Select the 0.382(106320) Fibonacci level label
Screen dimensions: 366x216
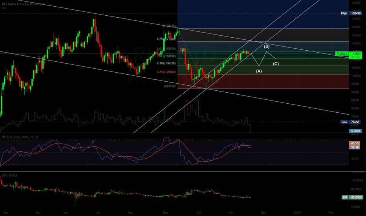[166, 63]
